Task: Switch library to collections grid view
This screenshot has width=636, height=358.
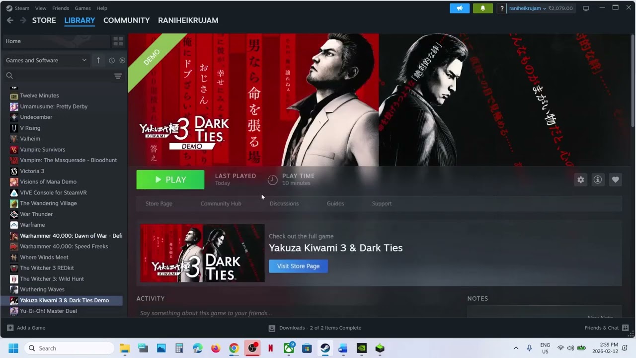Action: 118,41
